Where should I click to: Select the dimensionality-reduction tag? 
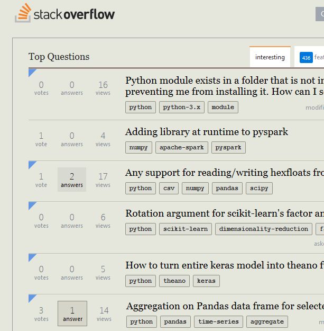point(264,229)
